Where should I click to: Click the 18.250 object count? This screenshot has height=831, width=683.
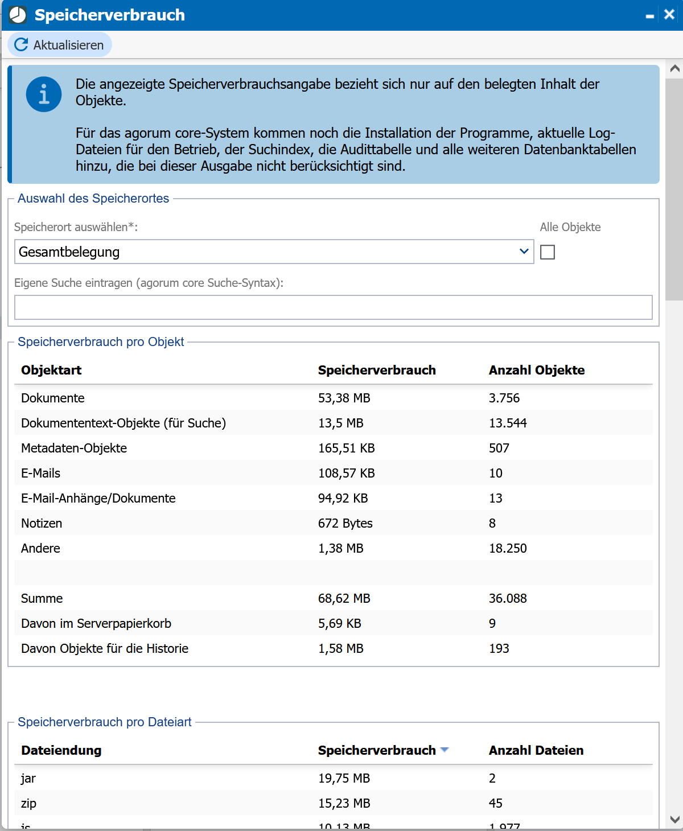click(x=508, y=548)
